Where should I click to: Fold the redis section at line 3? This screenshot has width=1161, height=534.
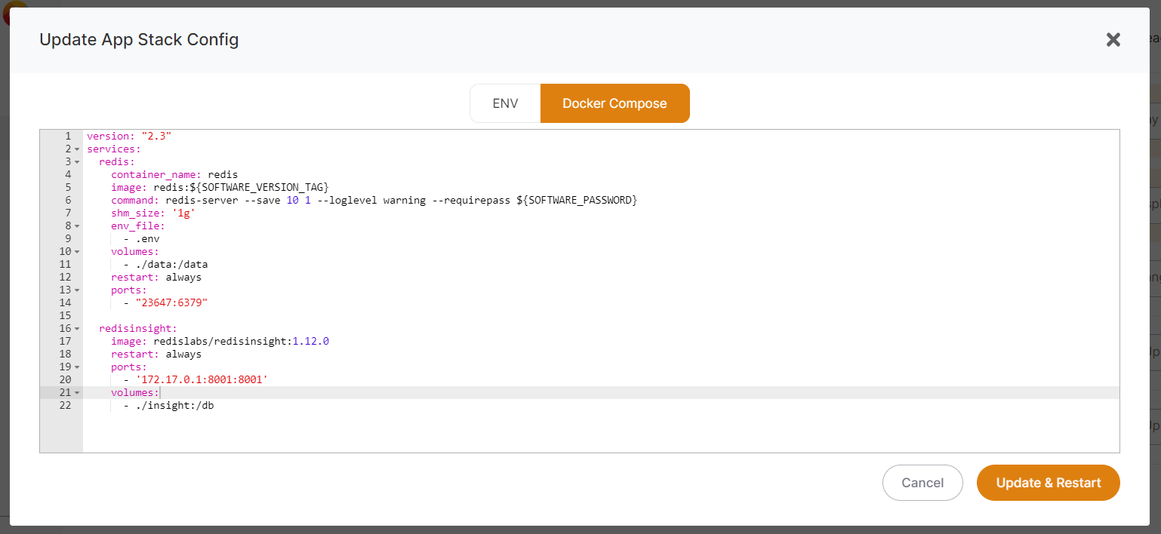click(x=77, y=162)
